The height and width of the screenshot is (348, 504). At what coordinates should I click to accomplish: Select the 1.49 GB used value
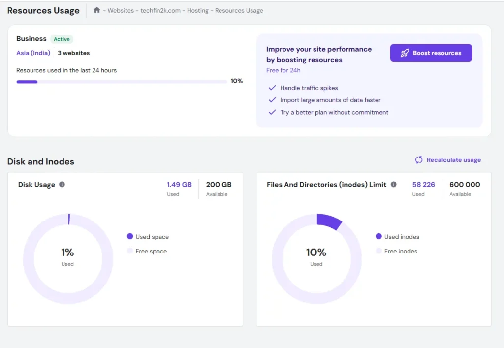[x=179, y=185]
